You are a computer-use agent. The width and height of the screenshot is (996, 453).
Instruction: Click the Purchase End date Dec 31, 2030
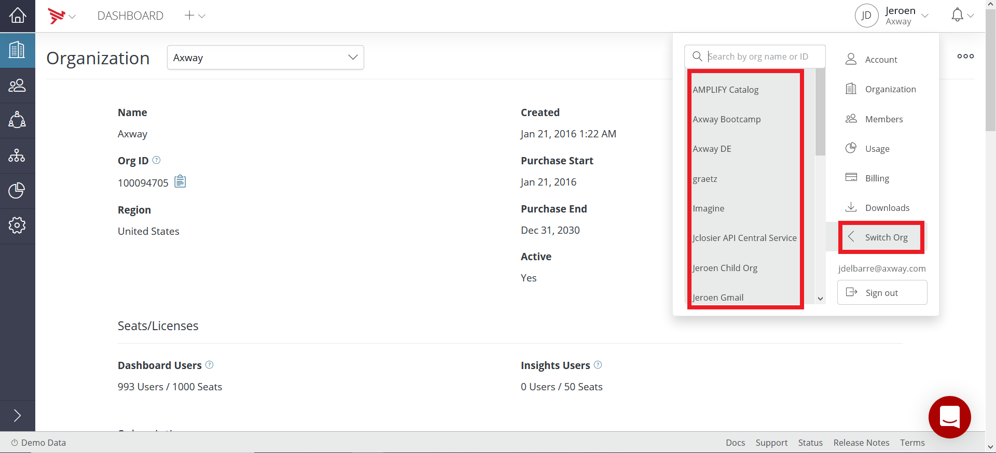(x=550, y=230)
